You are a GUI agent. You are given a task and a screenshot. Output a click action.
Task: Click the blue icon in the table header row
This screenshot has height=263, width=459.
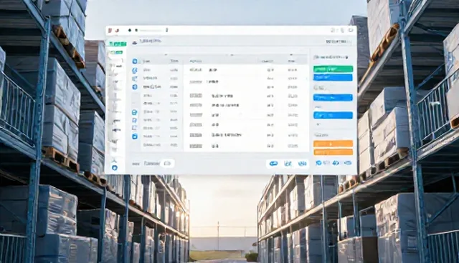[135, 61]
